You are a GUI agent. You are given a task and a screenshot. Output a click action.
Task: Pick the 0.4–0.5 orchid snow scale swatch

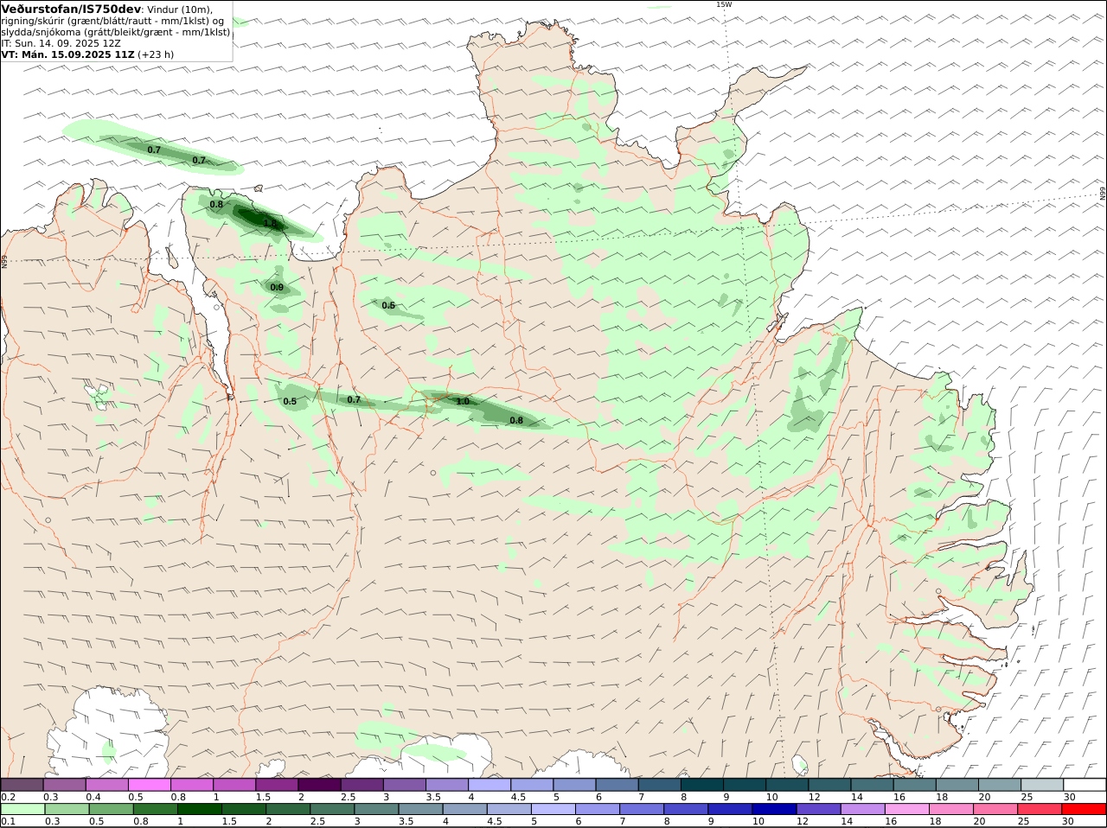pos(108,785)
